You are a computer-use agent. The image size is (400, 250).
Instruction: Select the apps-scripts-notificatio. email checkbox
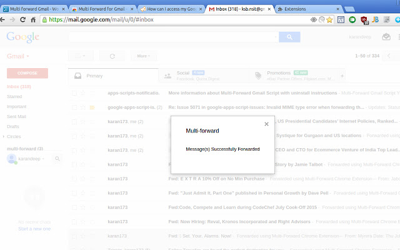74,93
